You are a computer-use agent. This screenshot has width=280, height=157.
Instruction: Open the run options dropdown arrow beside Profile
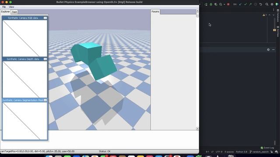(224, 4)
